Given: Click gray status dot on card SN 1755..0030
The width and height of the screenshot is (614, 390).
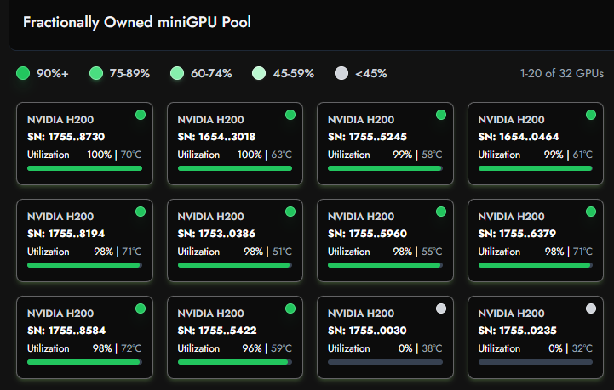Looking at the screenshot, I should (441, 308).
